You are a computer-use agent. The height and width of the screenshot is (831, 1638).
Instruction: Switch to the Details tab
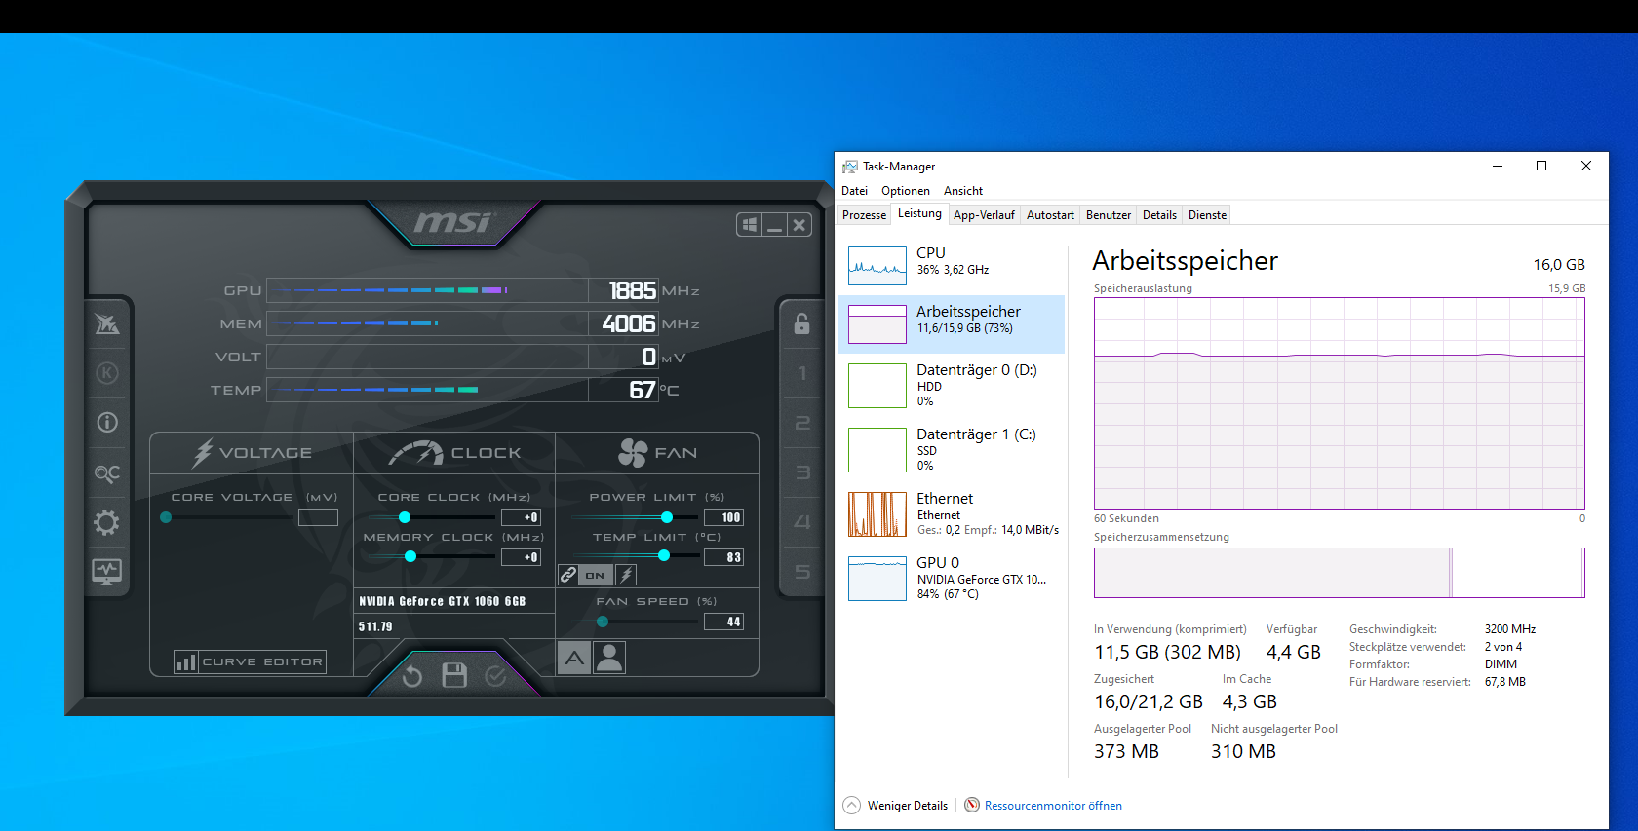(1160, 215)
